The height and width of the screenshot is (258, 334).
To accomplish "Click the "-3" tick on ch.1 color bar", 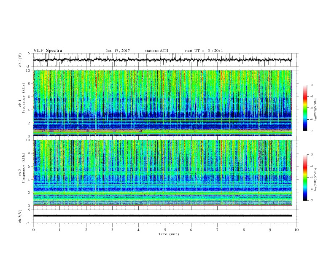I will click(311, 85).
